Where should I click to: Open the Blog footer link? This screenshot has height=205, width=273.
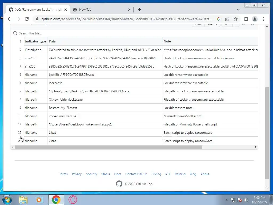(x=193, y=174)
